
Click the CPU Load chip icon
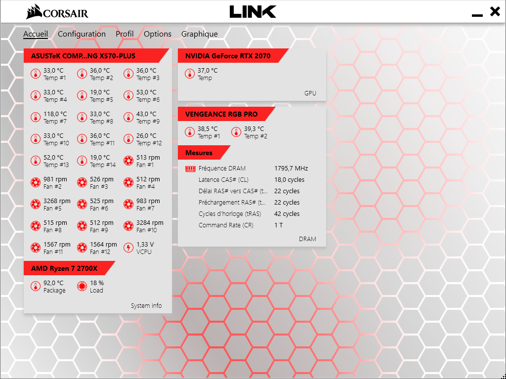82,286
